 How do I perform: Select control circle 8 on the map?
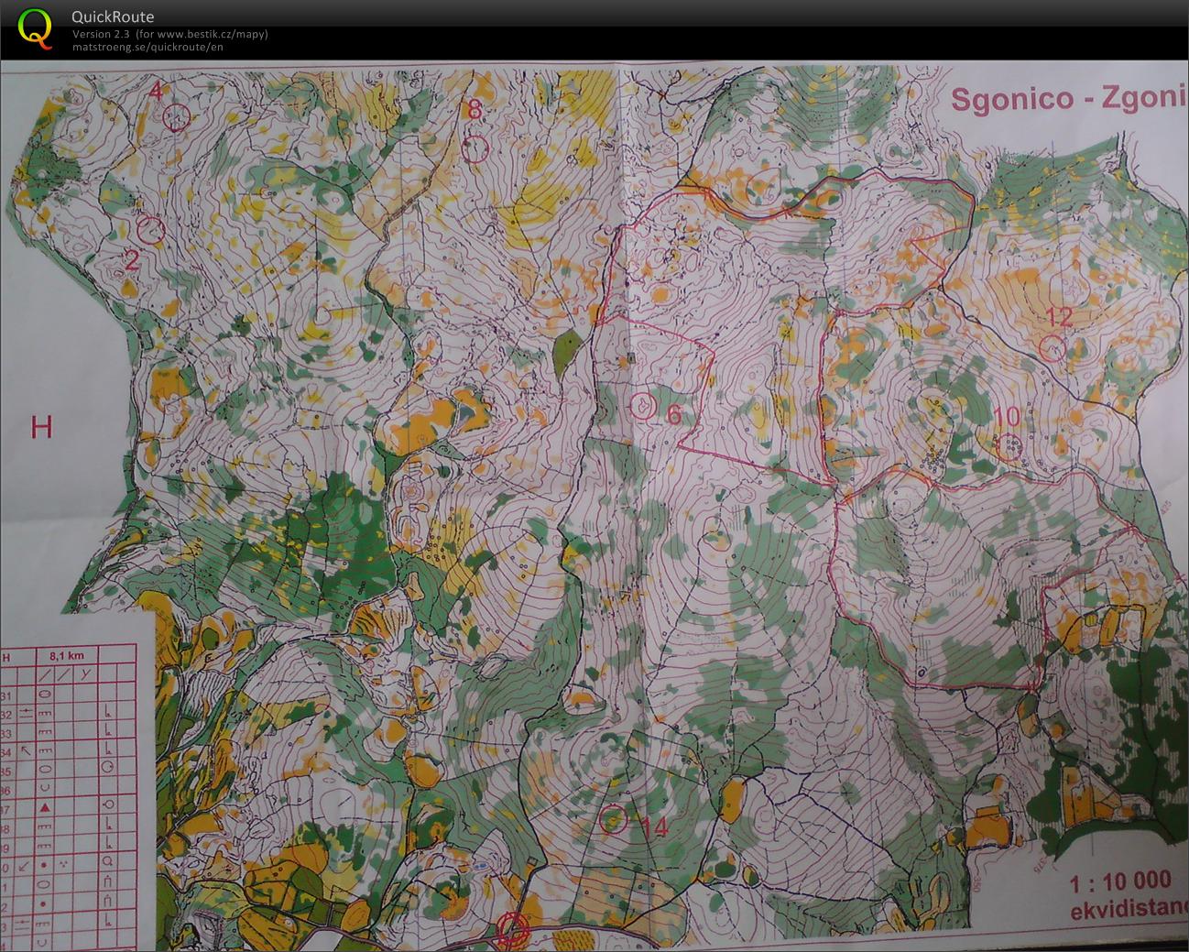pos(474,148)
